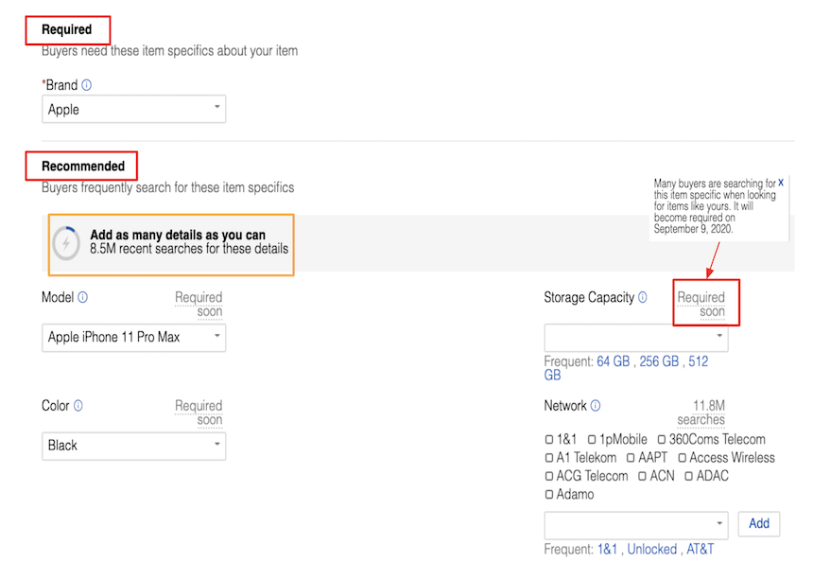Close the Storage Capacity tooltip with the X
The width and height of the screenshot is (813, 562).
pyautogui.click(x=781, y=183)
